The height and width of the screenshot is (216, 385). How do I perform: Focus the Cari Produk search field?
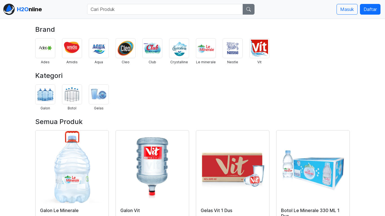click(x=165, y=9)
